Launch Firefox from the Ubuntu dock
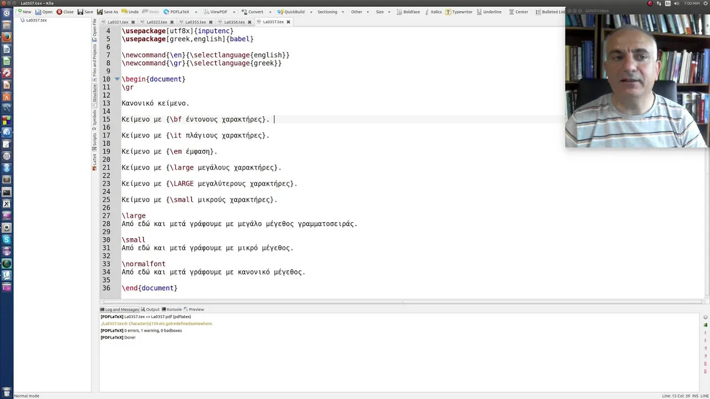 pos(7,37)
